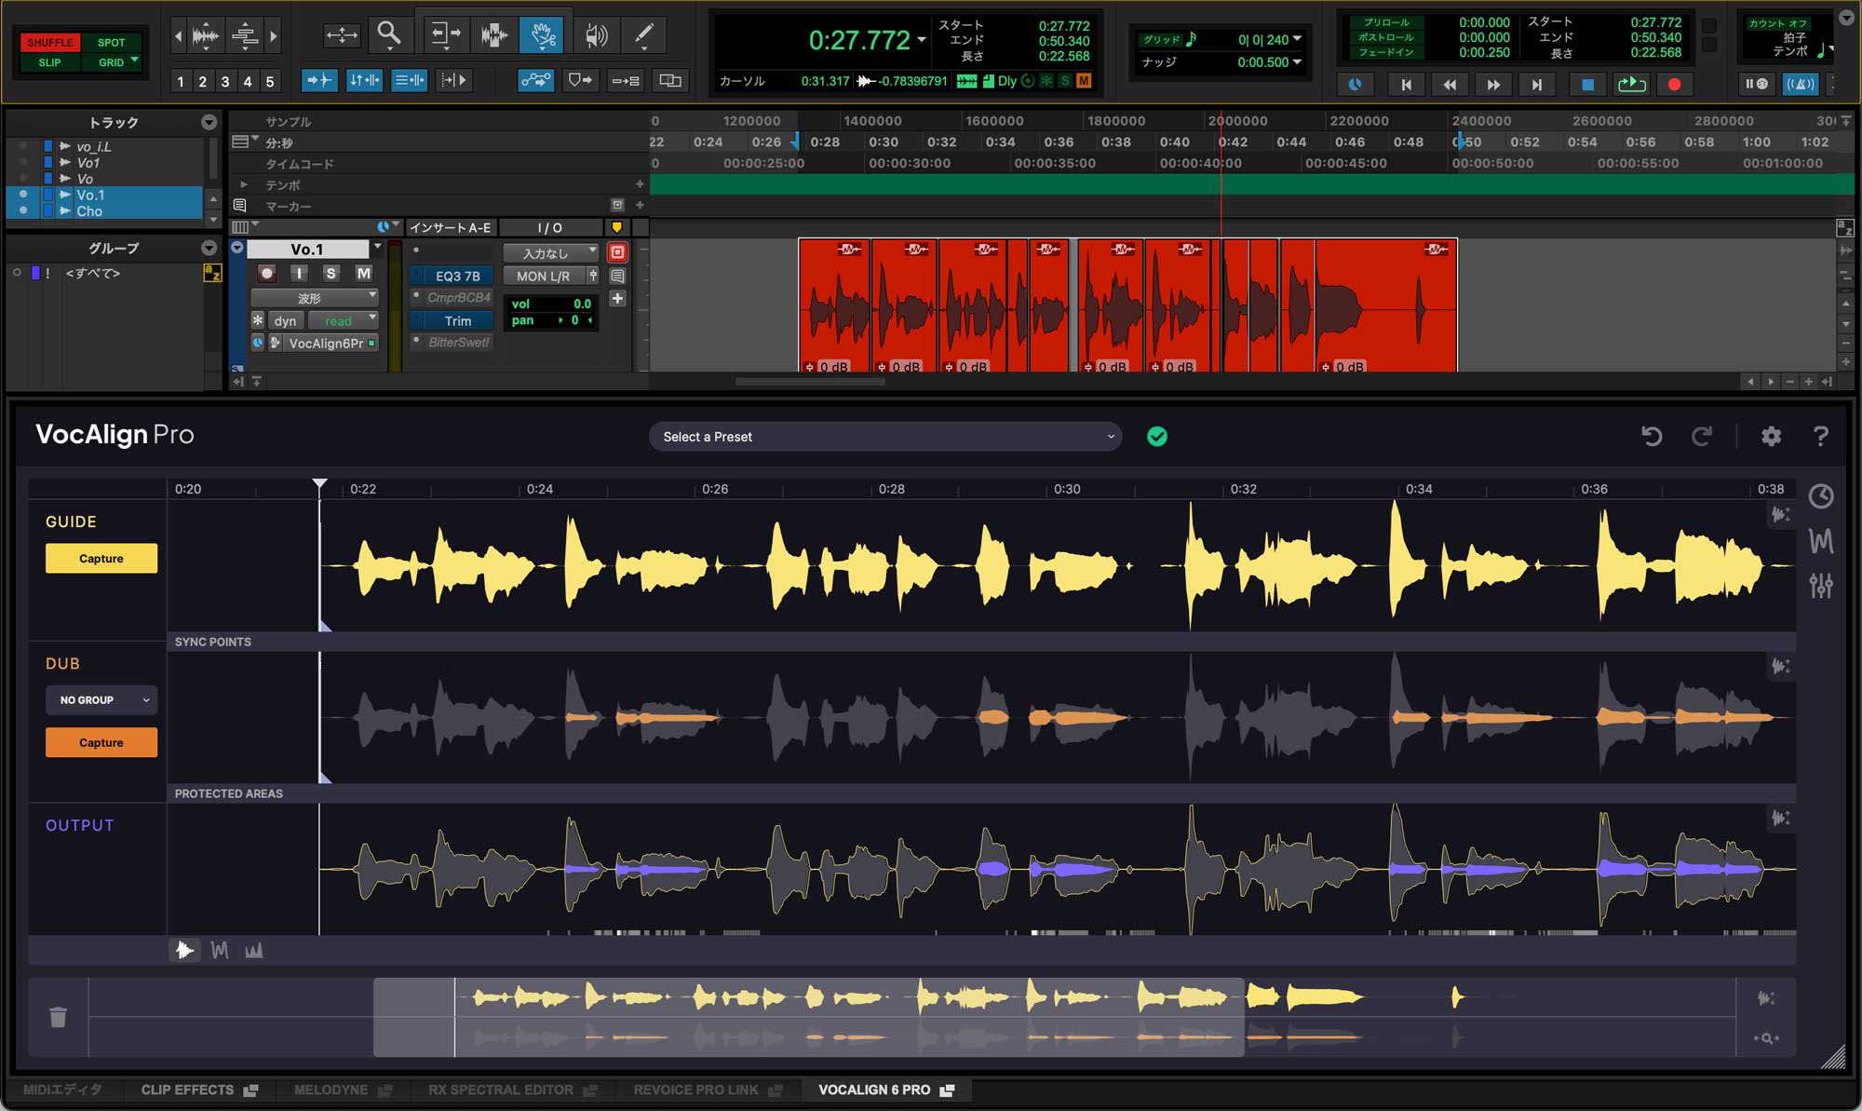This screenshot has width=1862, height=1111.
Task: Open the Select a Preset dropdown
Action: pyautogui.click(x=884, y=437)
